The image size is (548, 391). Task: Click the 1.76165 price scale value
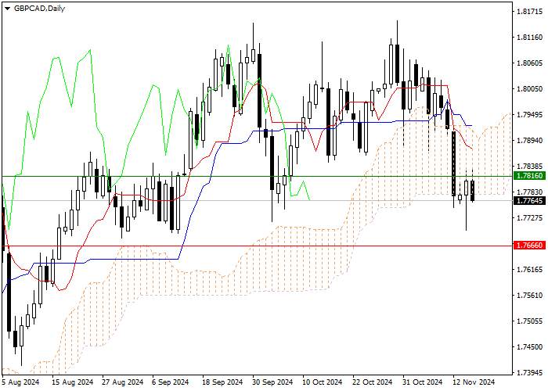point(529,270)
